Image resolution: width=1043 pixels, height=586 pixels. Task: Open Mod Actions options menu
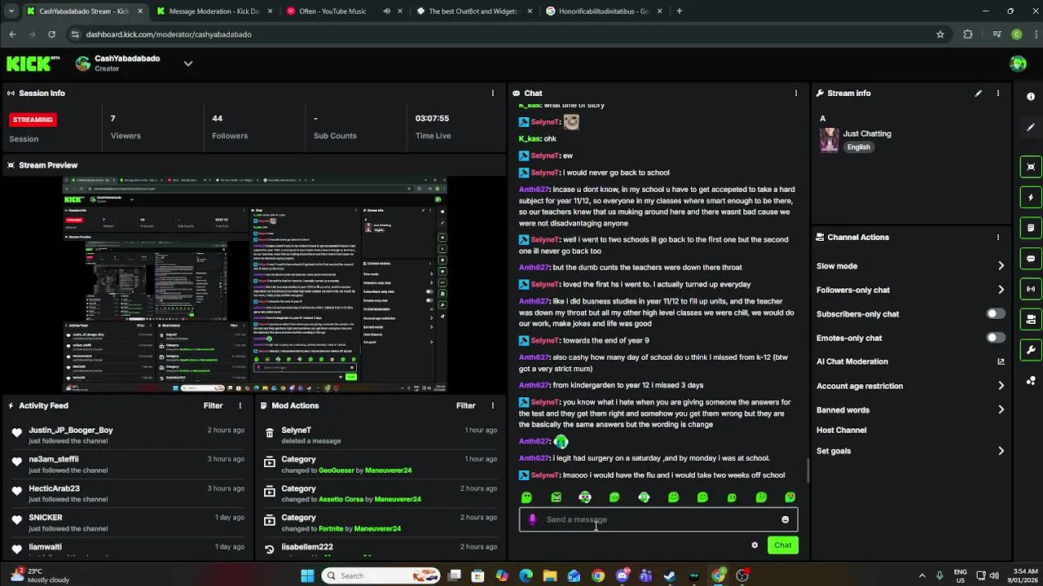(x=492, y=405)
